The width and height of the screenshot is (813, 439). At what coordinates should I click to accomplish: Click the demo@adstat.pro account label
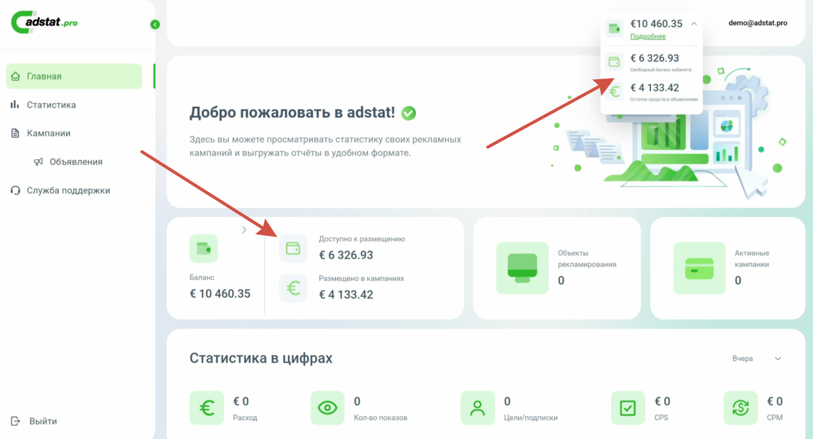(x=757, y=23)
